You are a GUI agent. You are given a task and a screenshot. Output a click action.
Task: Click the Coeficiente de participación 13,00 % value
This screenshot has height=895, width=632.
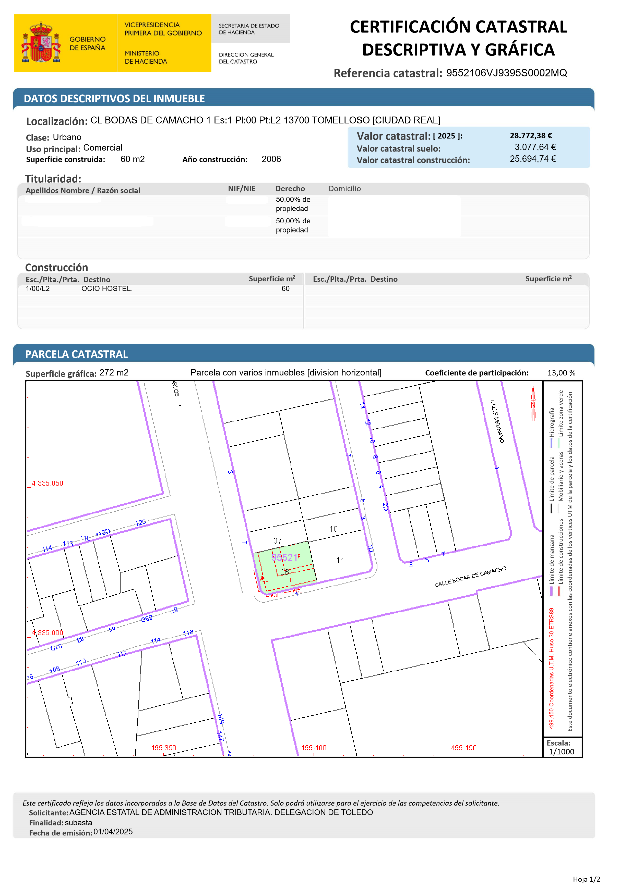coord(561,373)
